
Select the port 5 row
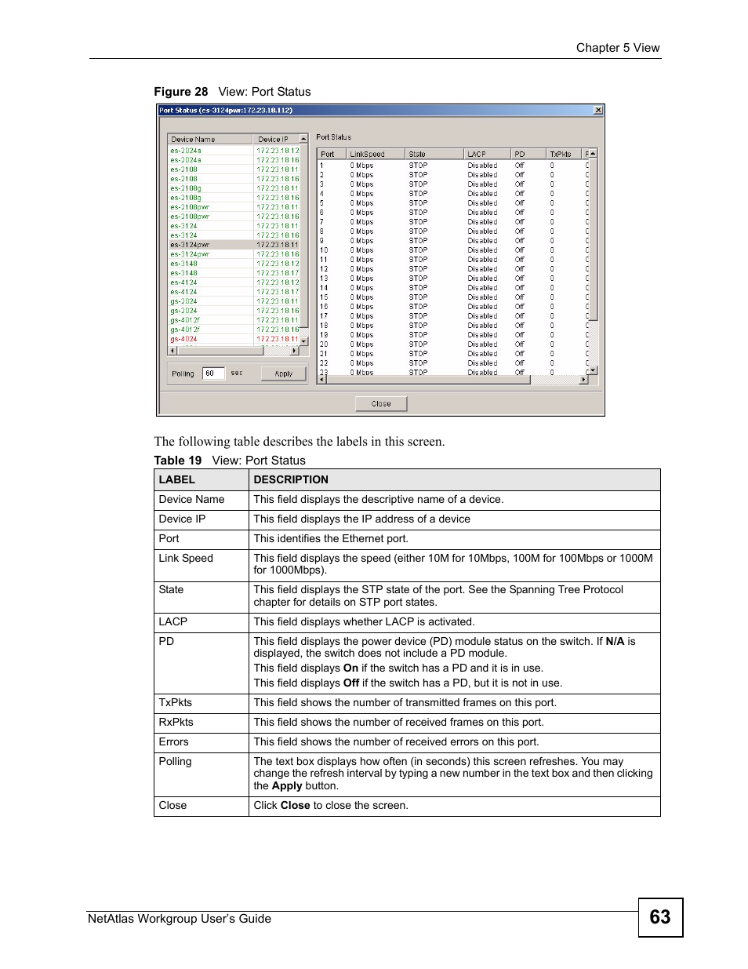[x=452, y=203]
